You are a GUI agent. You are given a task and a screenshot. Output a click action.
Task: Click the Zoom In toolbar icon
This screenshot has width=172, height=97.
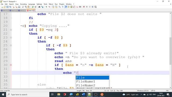[x=46, y=7]
